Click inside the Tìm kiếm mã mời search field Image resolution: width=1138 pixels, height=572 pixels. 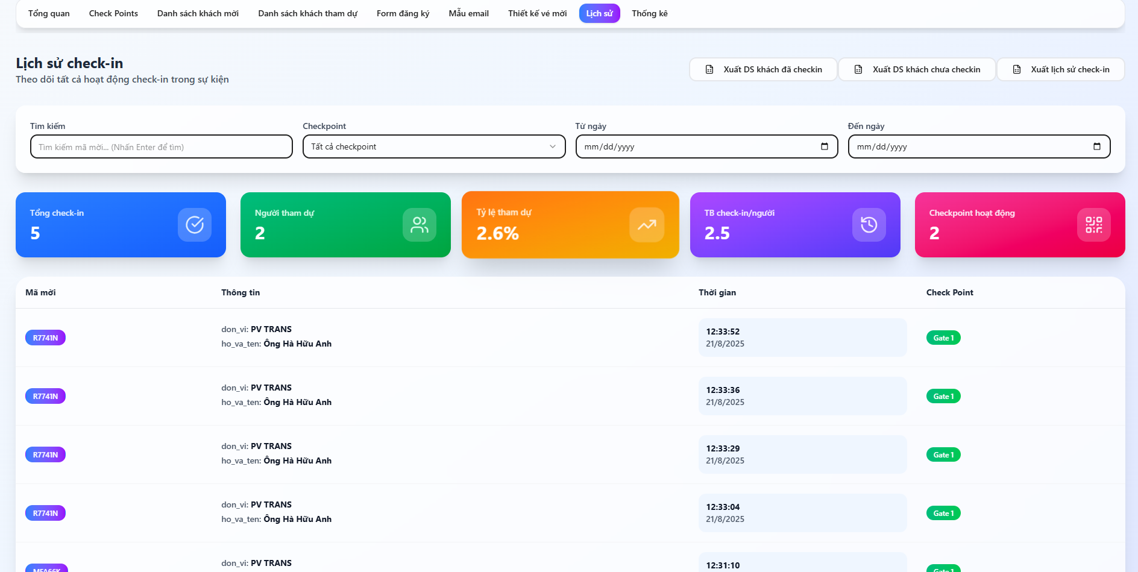(160, 146)
